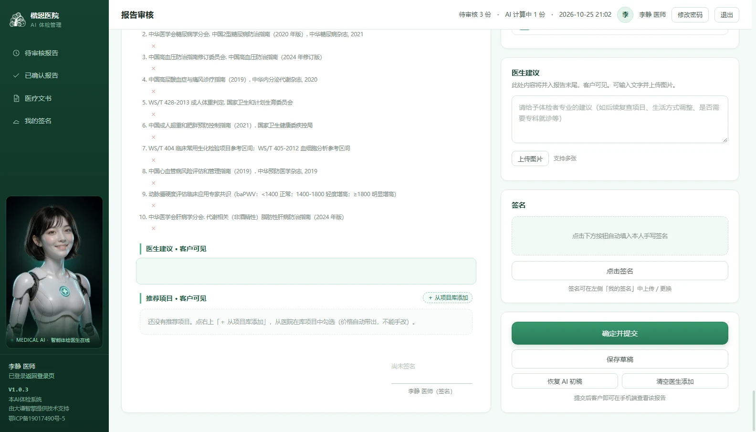Click 尚未签名 placeholder text
Image resolution: width=756 pixels, height=432 pixels.
point(403,367)
